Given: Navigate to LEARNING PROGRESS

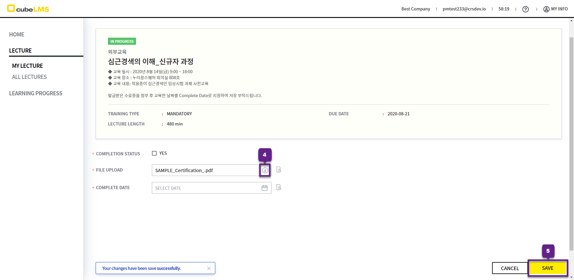Looking at the screenshot, I should [x=36, y=93].
